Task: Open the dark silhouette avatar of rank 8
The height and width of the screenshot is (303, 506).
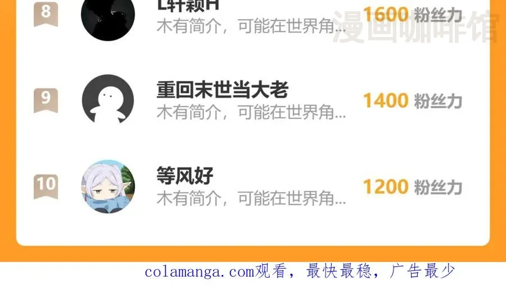Action: point(108,16)
